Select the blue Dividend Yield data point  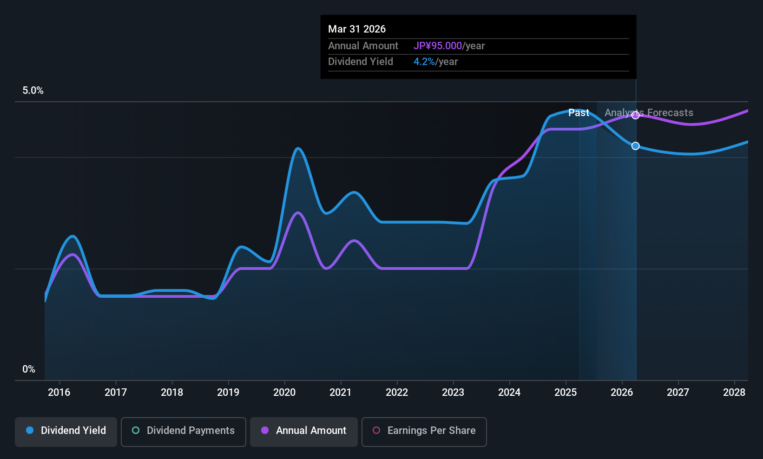(635, 146)
